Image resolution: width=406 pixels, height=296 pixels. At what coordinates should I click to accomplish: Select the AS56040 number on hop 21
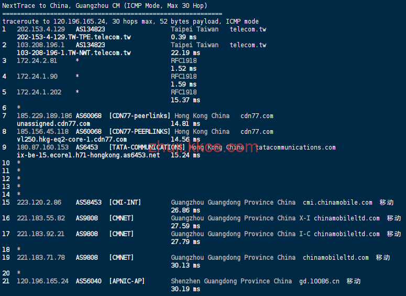[x=89, y=281]
